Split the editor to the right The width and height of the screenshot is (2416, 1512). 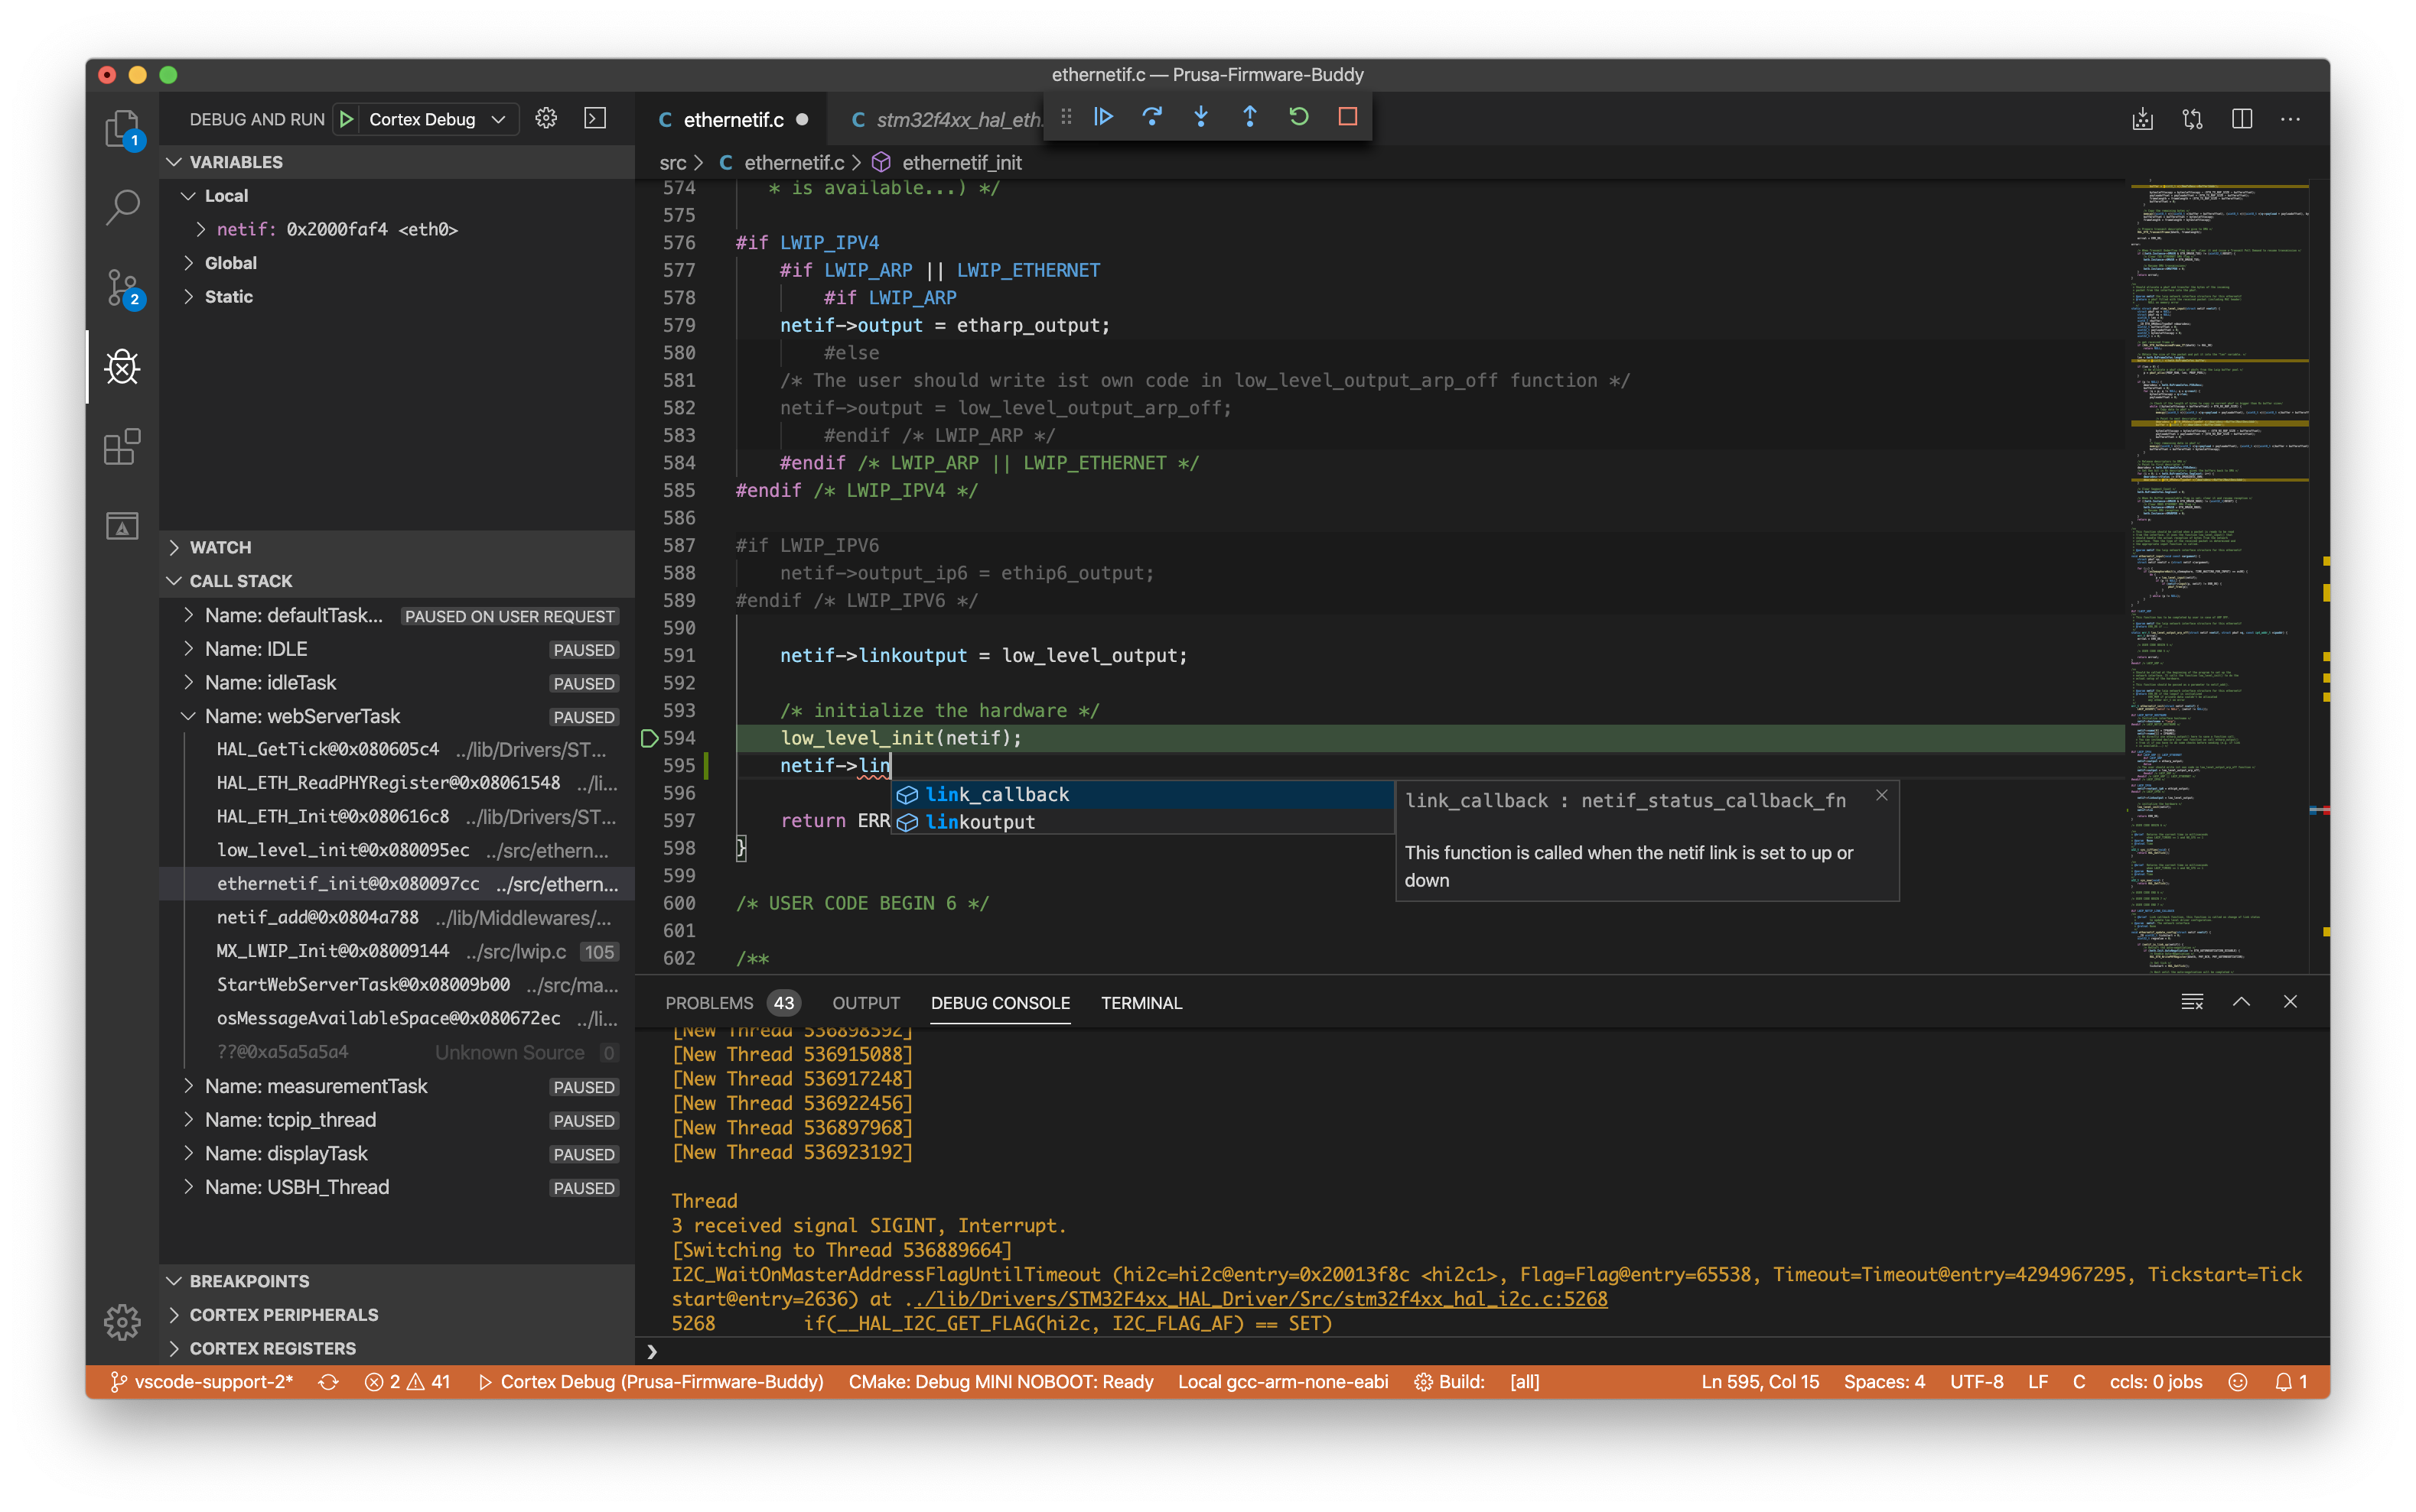coord(2242,119)
